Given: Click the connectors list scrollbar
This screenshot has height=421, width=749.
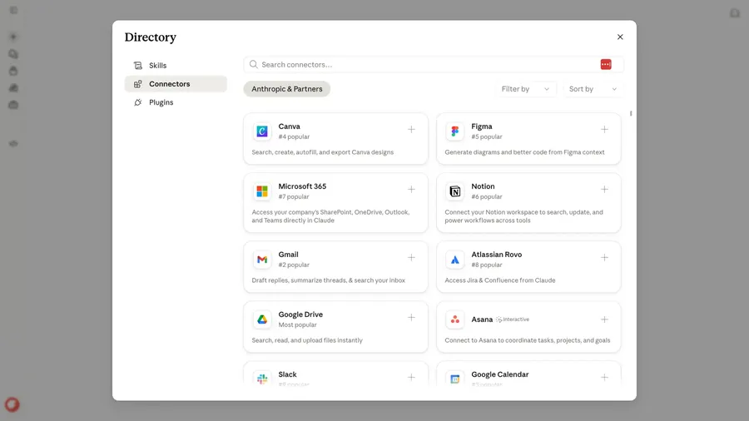Looking at the screenshot, I should tap(631, 114).
